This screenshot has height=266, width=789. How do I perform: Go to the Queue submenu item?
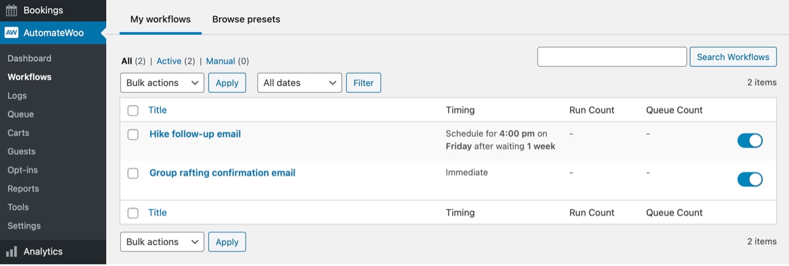[20, 114]
